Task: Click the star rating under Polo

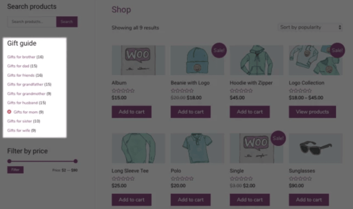Action: click(182, 179)
